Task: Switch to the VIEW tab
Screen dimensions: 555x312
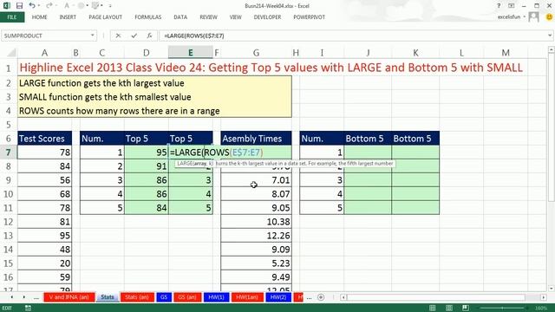Action: point(235,17)
